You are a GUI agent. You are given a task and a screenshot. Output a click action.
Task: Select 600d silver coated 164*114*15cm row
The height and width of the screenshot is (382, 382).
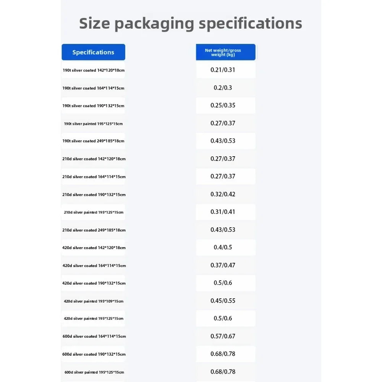click(x=94, y=337)
